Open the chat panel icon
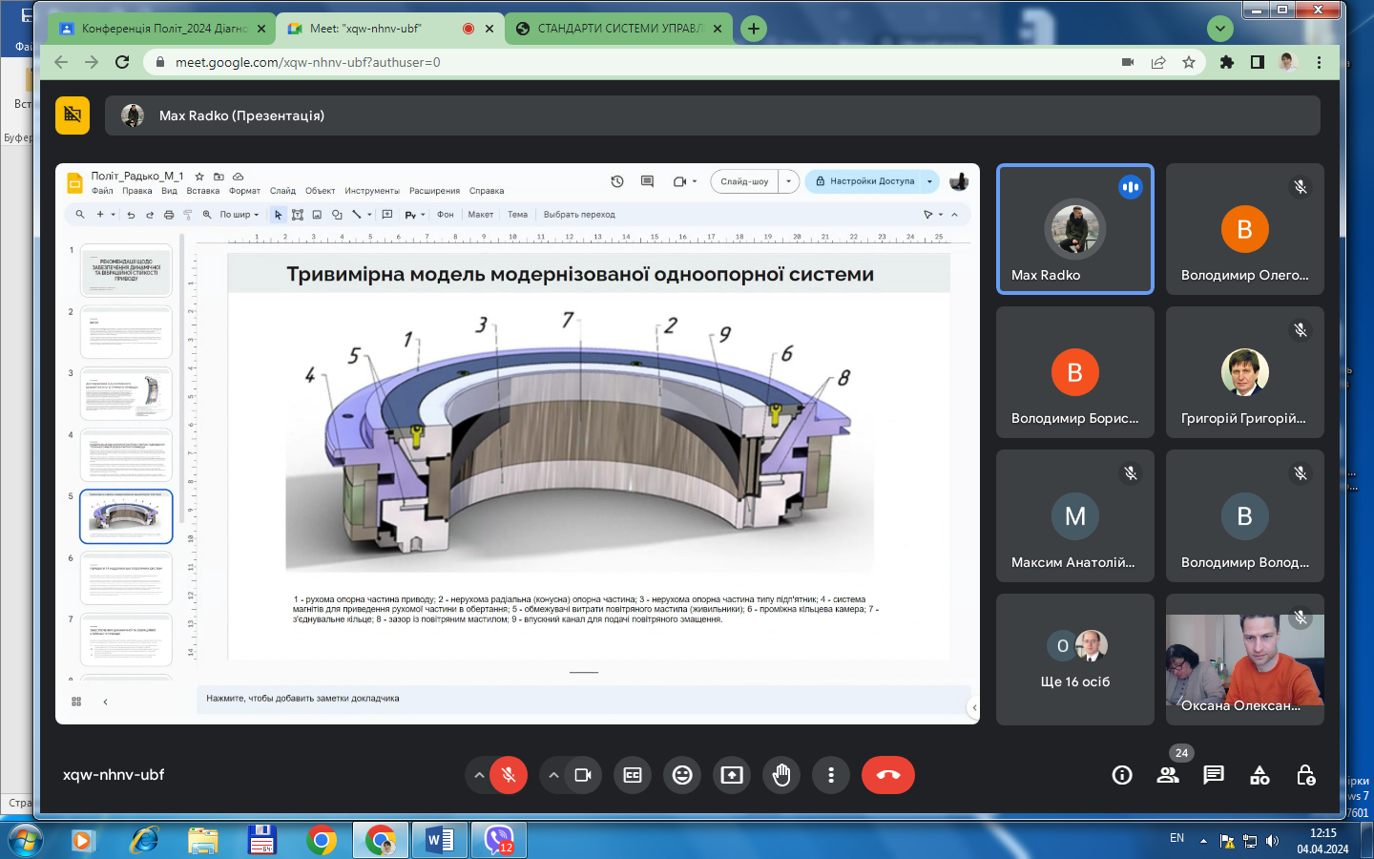This screenshot has width=1374, height=859. pyautogui.click(x=1214, y=775)
